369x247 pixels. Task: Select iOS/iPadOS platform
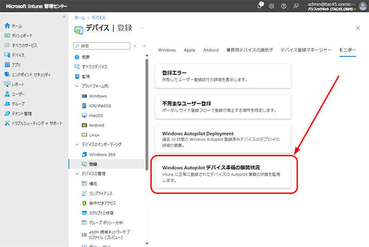coord(96,106)
